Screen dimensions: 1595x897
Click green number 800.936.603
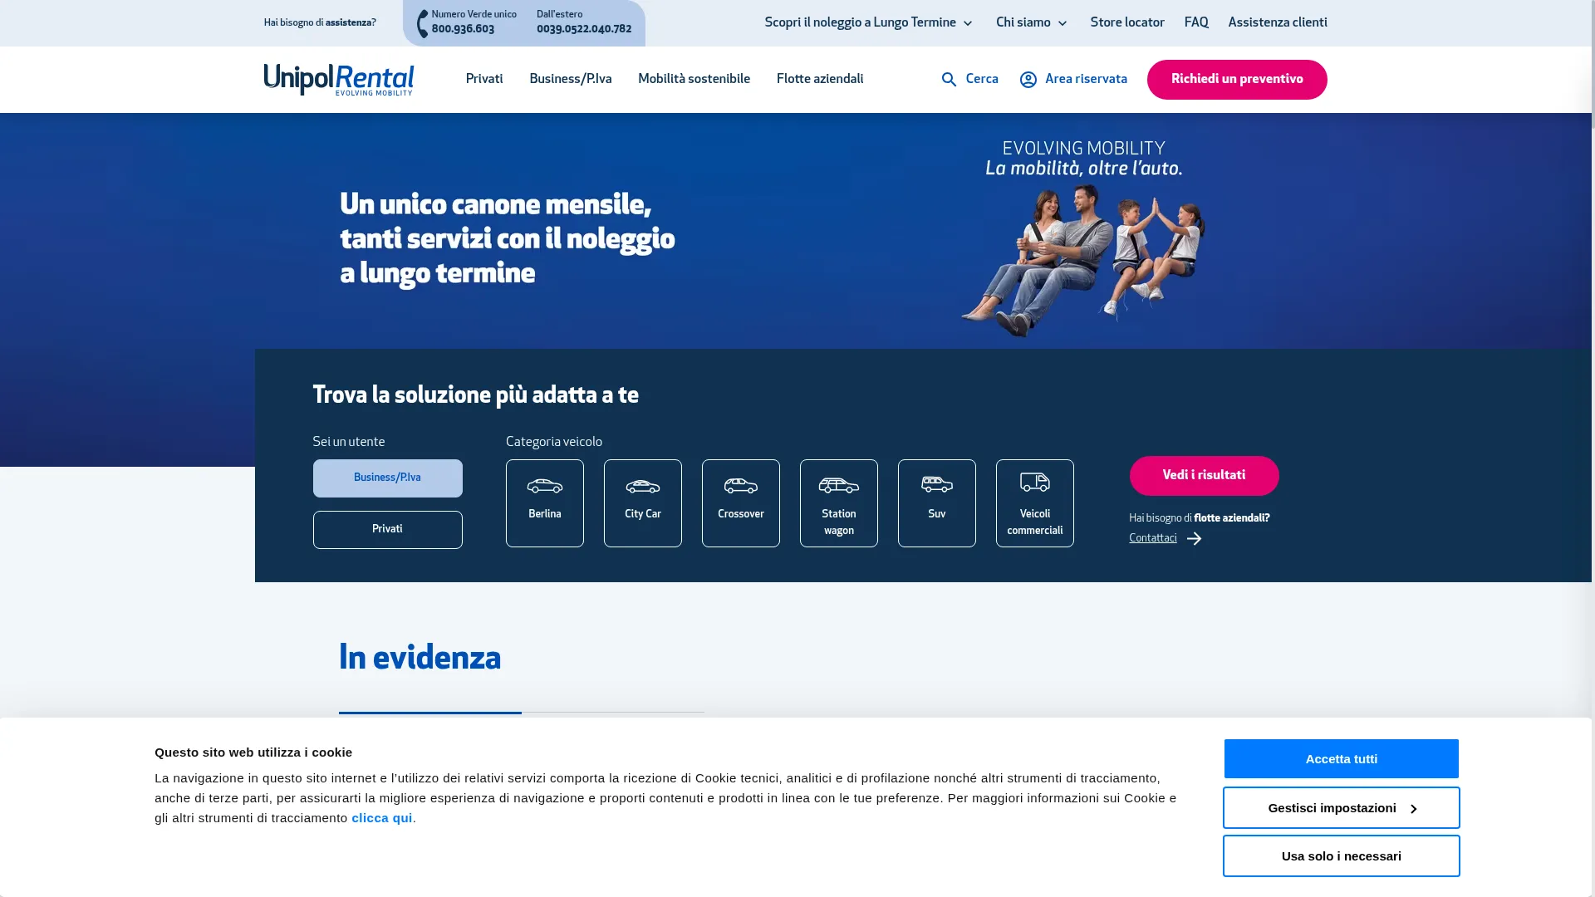tap(463, 29)
